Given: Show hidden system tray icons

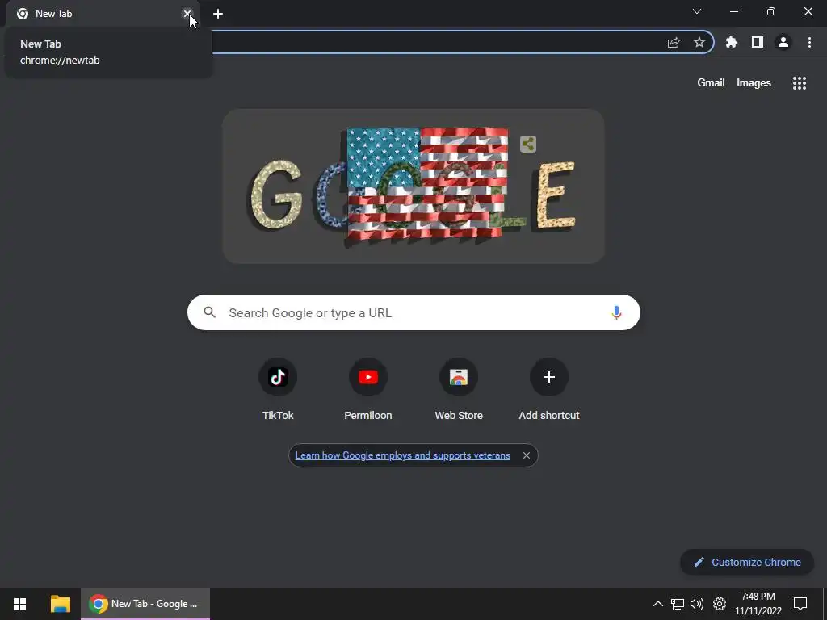Looking at the screenshot, I should pyautogui.click(x=657, y=604).
